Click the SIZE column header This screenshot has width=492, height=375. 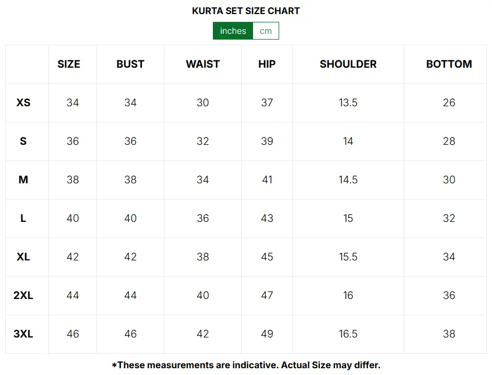[68, 64]
